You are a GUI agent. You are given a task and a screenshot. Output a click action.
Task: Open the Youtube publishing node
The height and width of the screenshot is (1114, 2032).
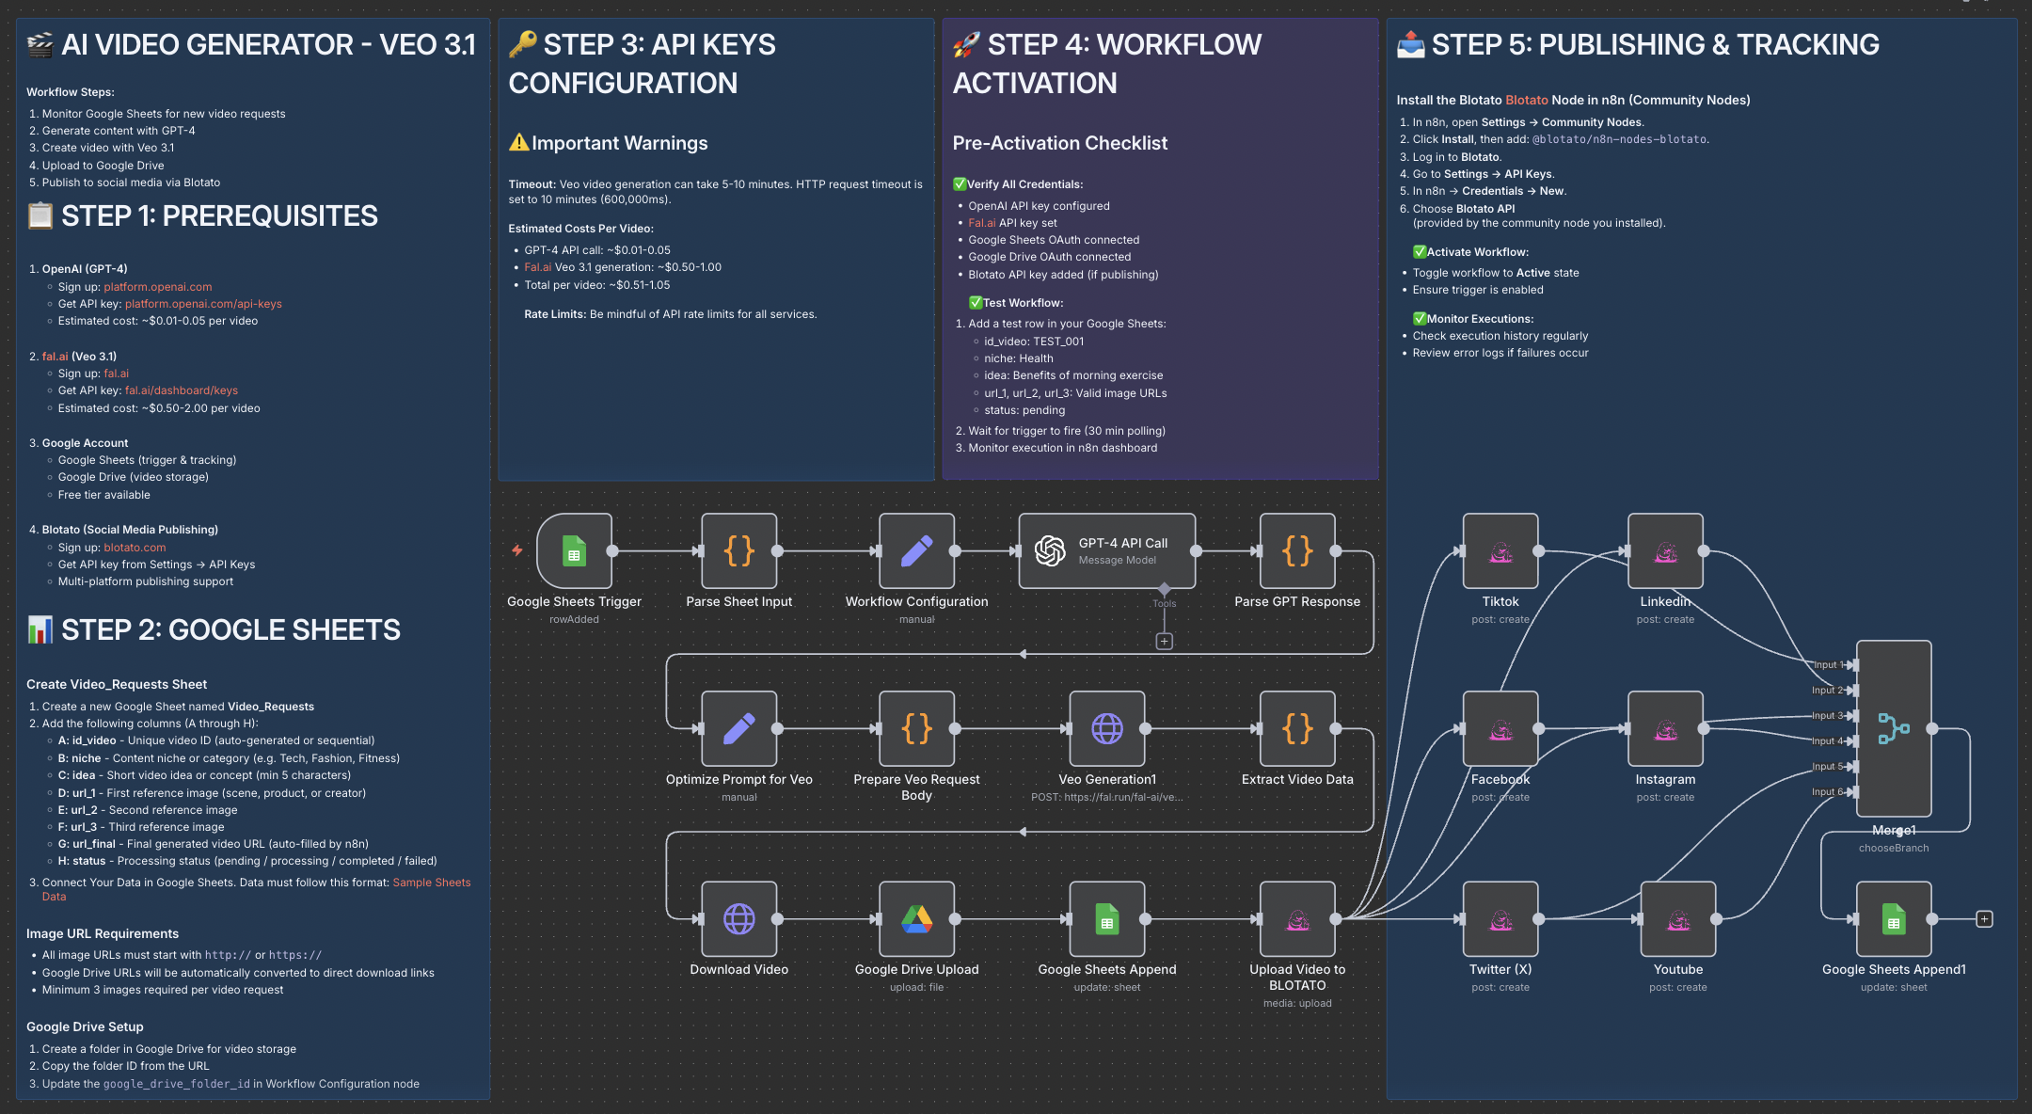[x=1678, y=919]
